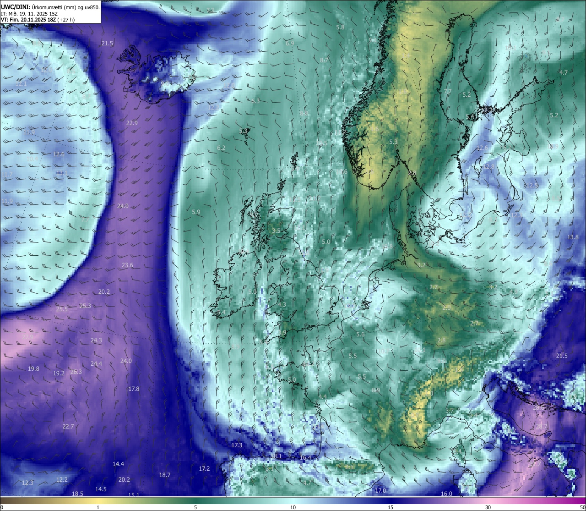Click the 19.2 precipitation value
The height and width of the screenshot is (511, 586).
click(x=59, y=374)
